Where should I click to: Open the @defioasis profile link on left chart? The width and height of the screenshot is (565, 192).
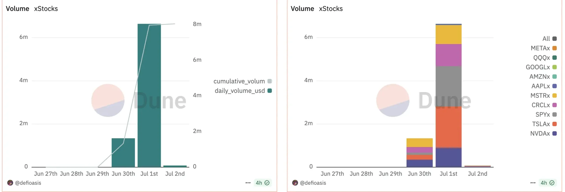(28, 183)
